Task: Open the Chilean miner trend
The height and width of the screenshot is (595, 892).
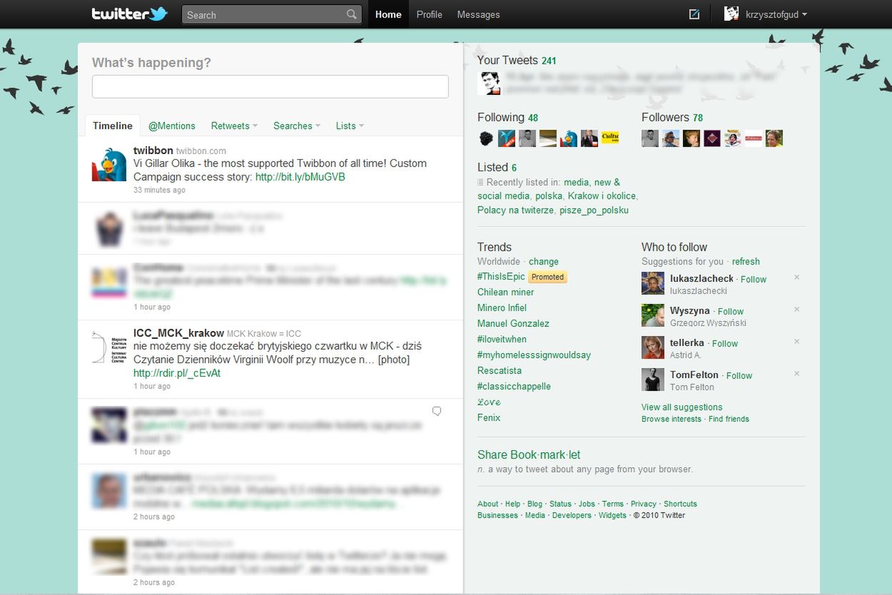Action: 506,293
